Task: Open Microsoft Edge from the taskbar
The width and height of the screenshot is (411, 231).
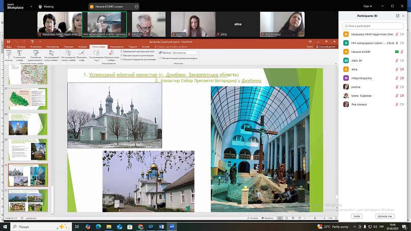Action: (98, 226)
